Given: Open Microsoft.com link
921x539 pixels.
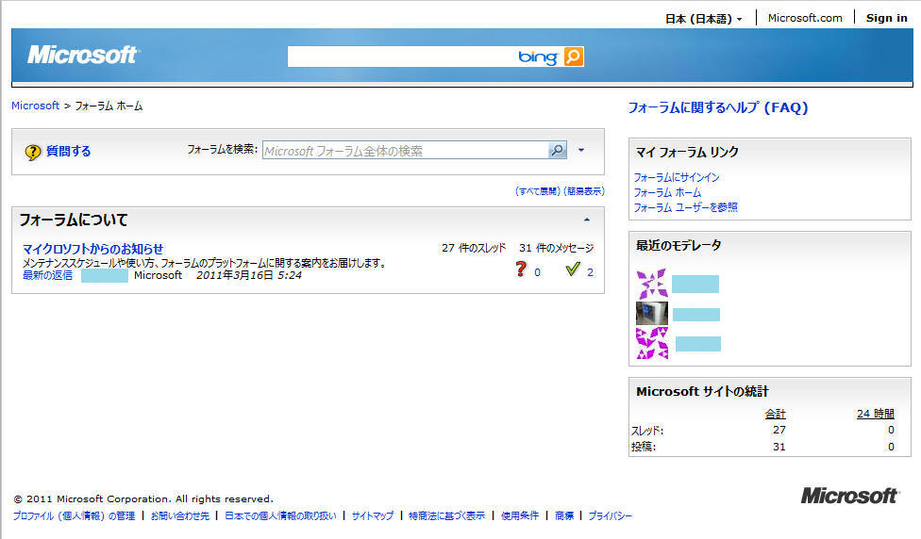Looking at the screenshot, I should [x=805, y=18].
